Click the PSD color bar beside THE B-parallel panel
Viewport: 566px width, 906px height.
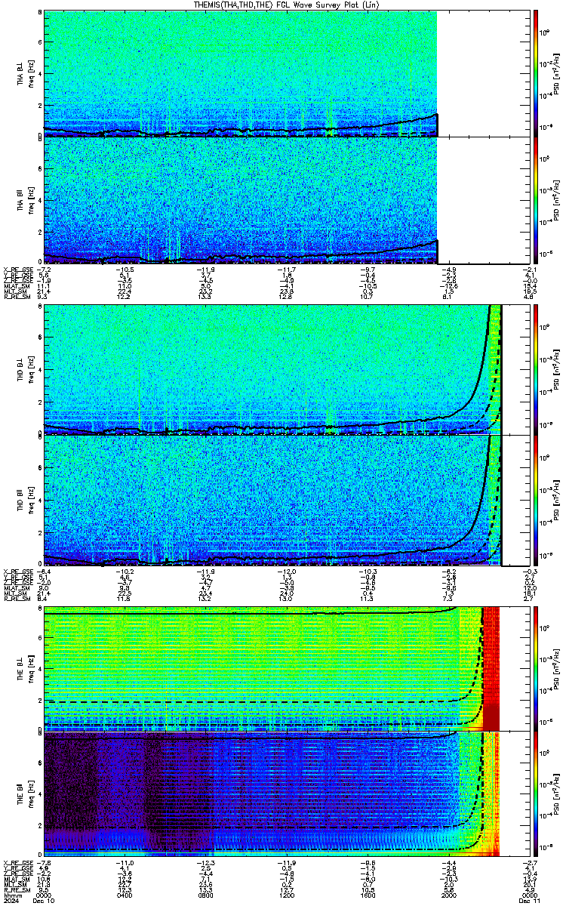(536, 794)
